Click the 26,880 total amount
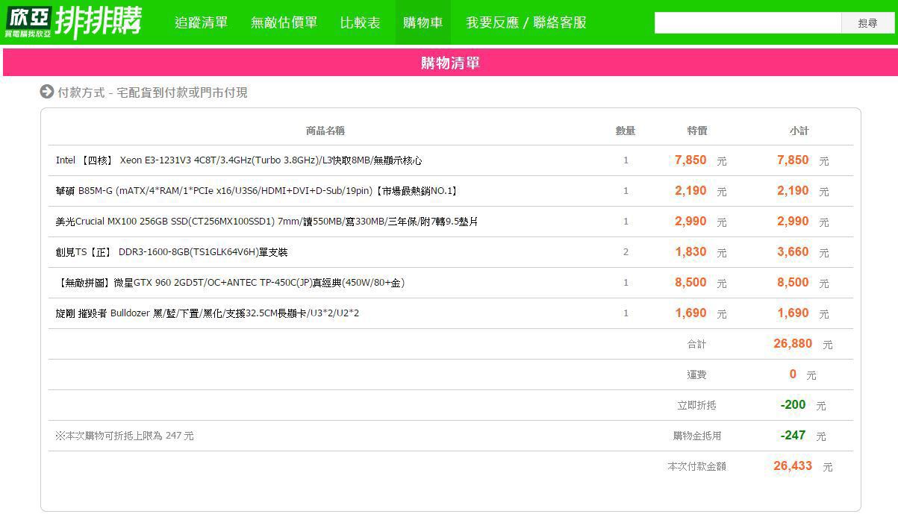The height and width of the screenshot is (514, 898). point(793,343)
